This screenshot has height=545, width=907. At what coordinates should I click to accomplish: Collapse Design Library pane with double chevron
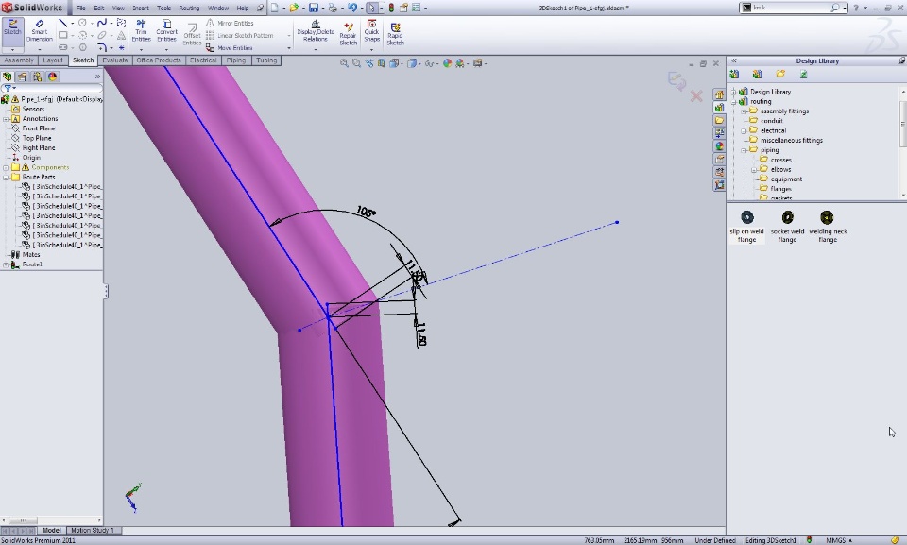[734, 60]
